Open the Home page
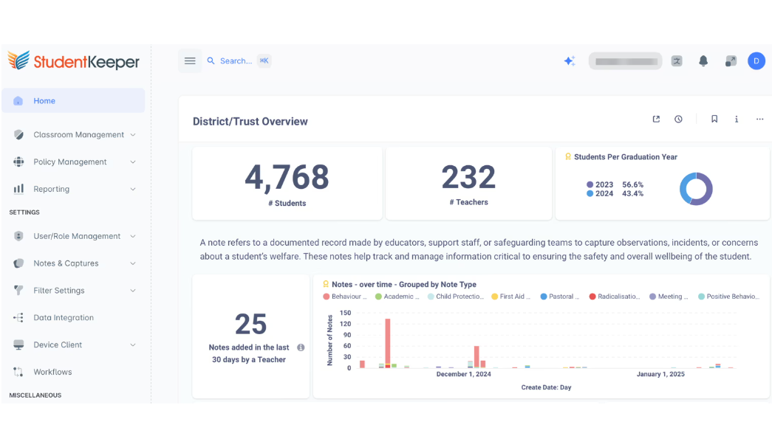The height and width of the screenshot is (433, 772). (73, 101)
